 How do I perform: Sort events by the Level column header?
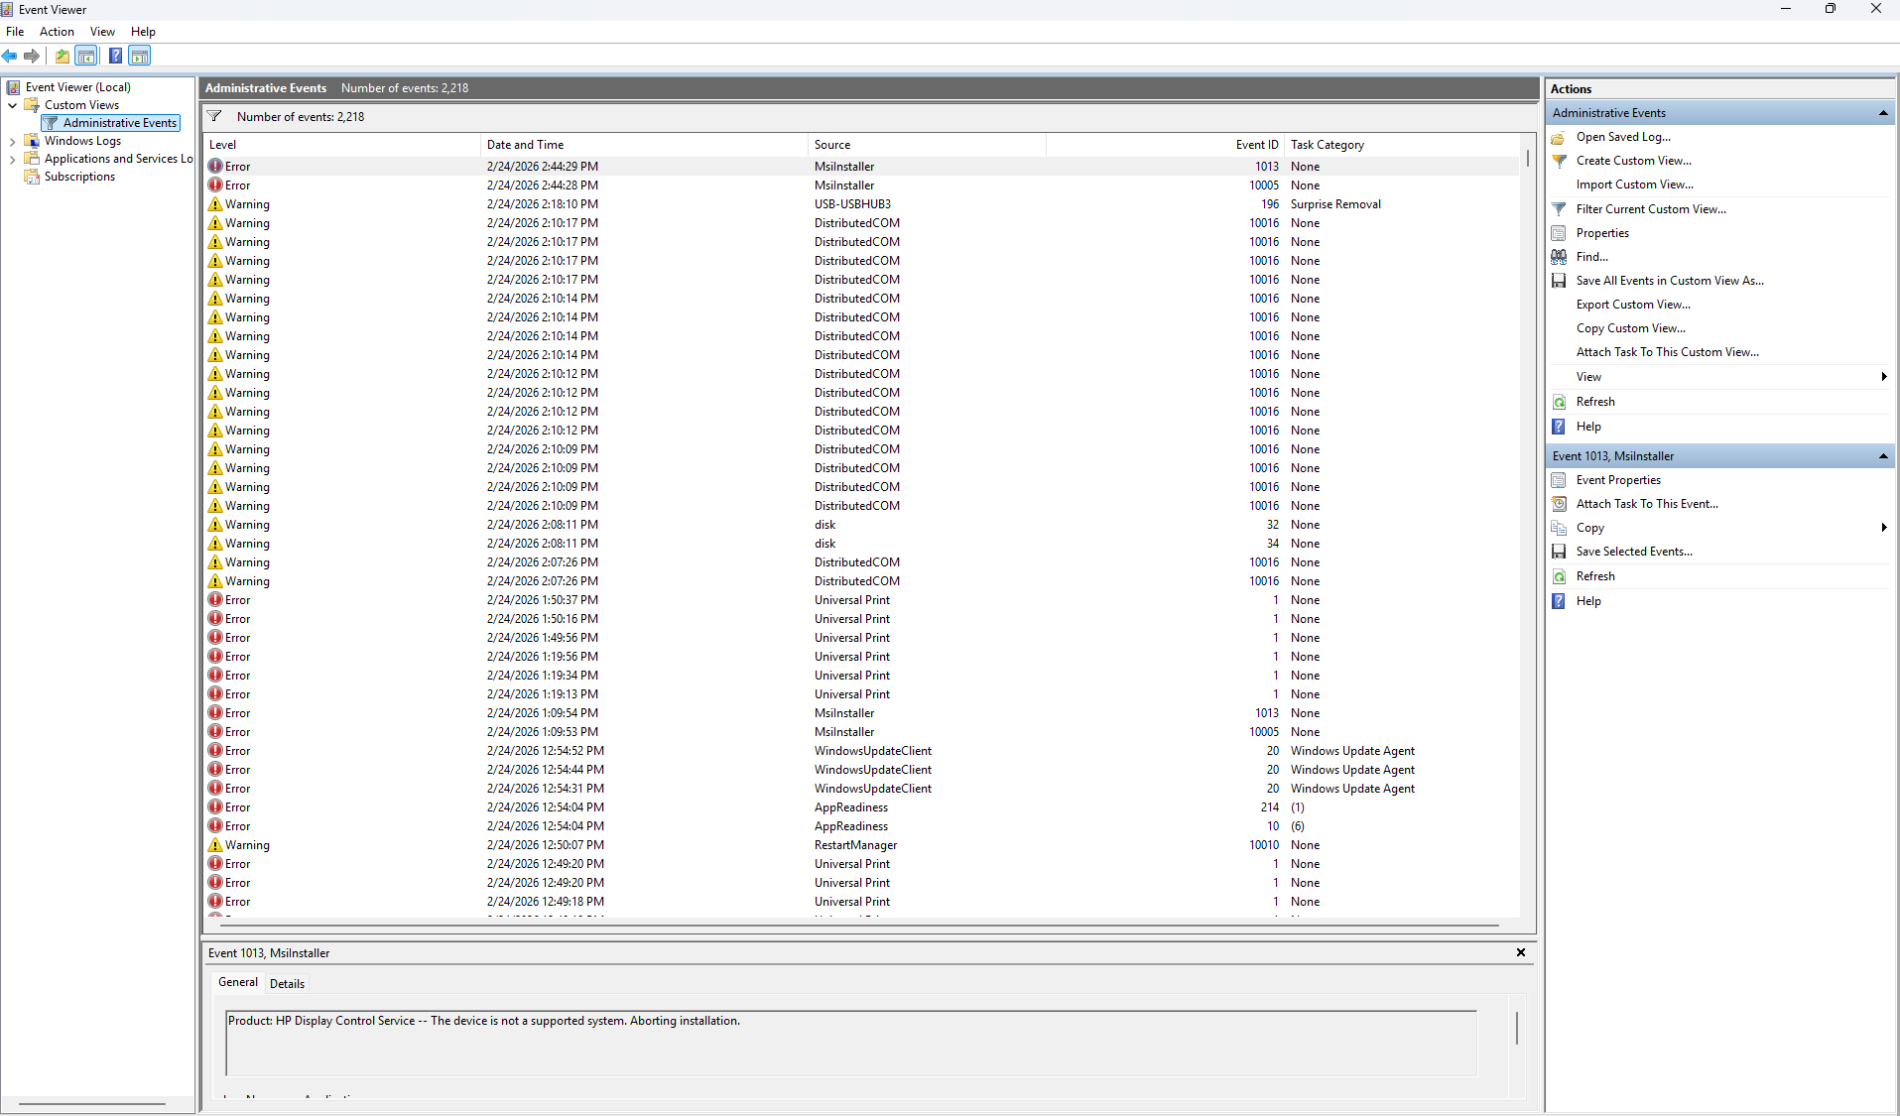coord(341,145)
